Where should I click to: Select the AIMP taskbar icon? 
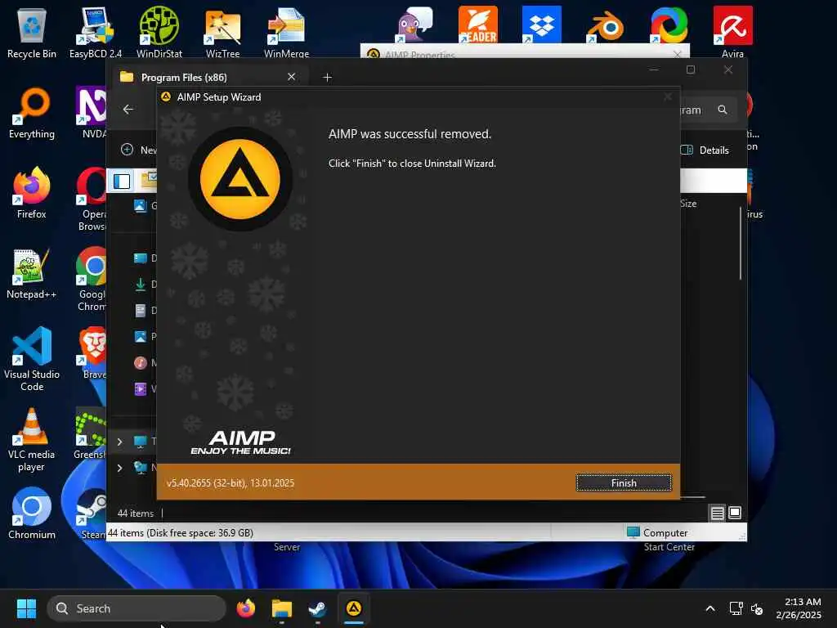tap(354, 608)
